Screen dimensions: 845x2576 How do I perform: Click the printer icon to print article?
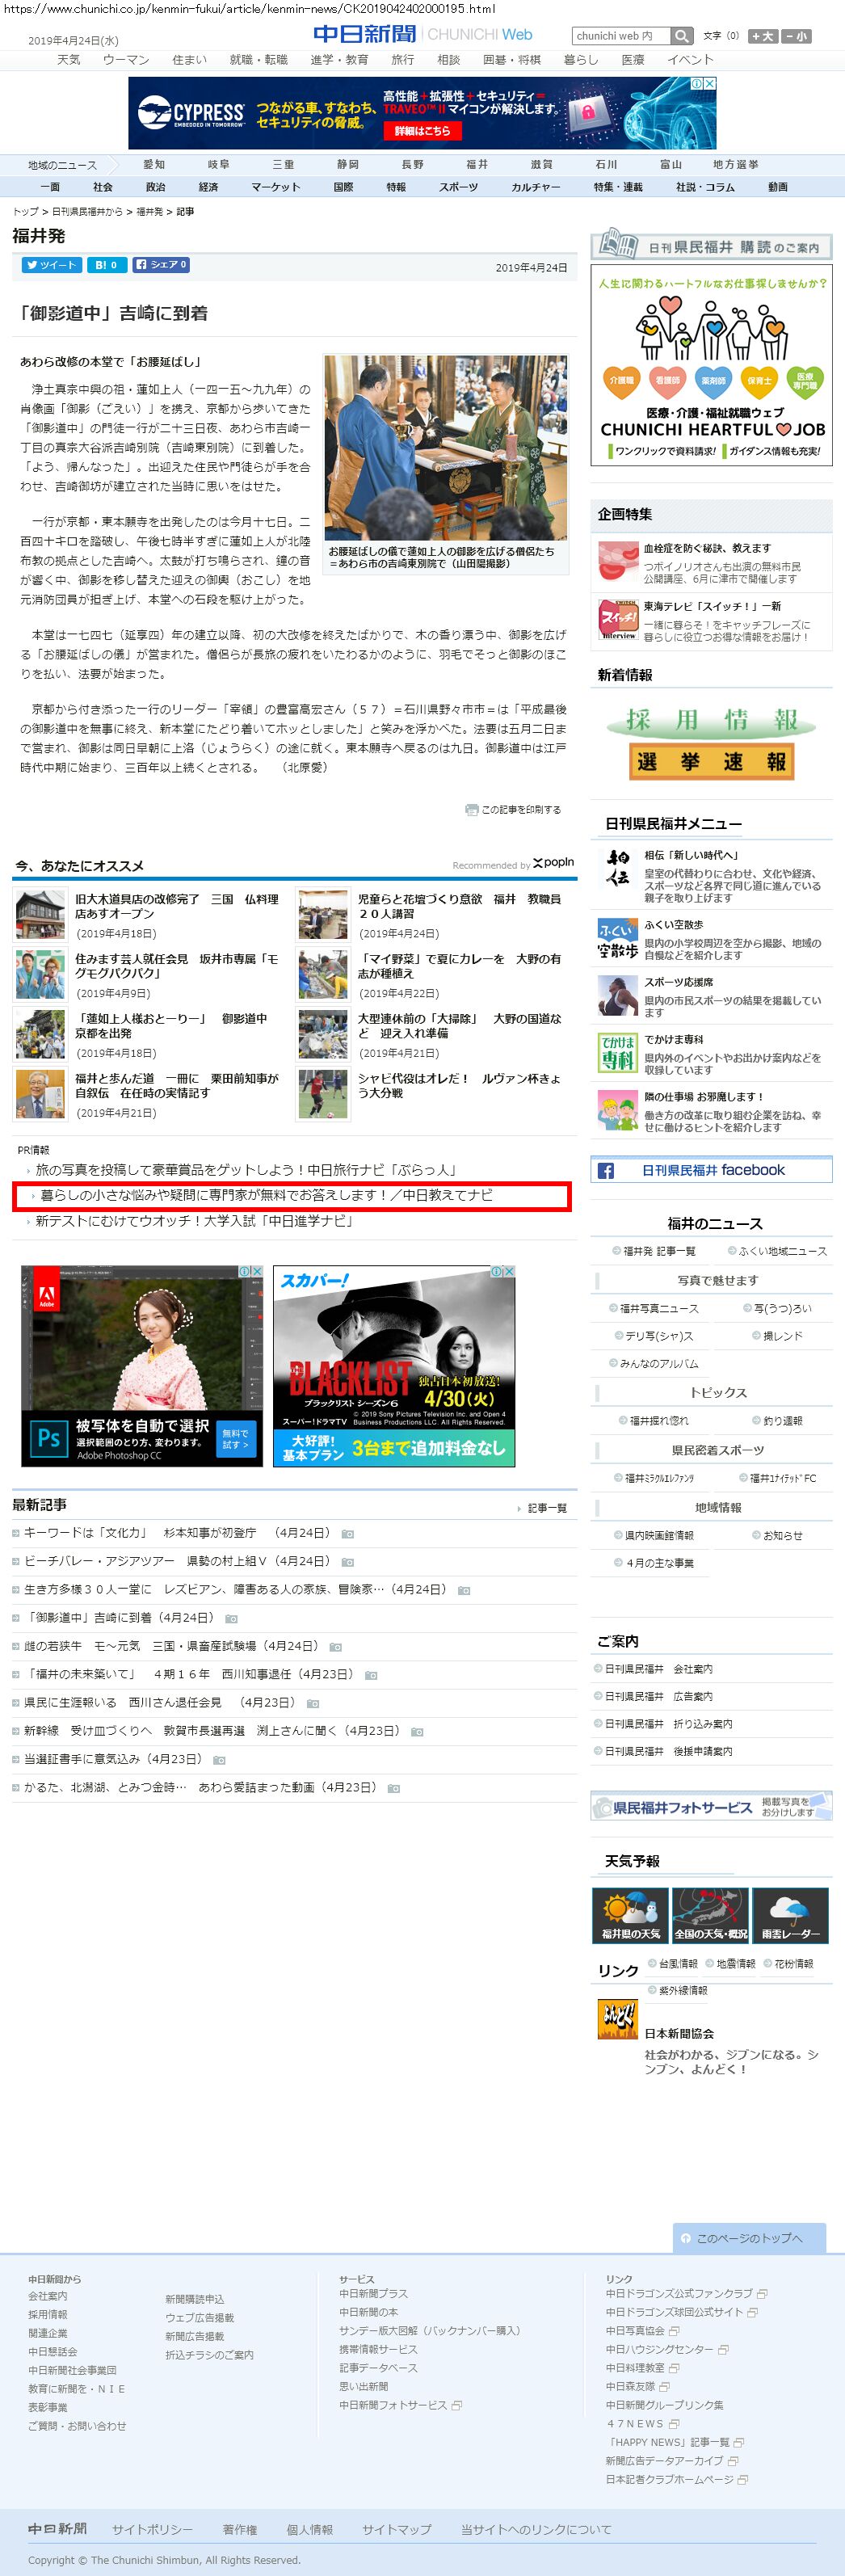pos(471,810)
